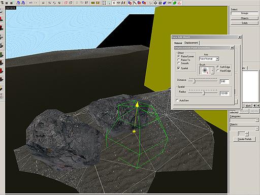The image size is (260, 195).
Task: Click the Cut toolbar icon
Action: [x=77, y=3]
